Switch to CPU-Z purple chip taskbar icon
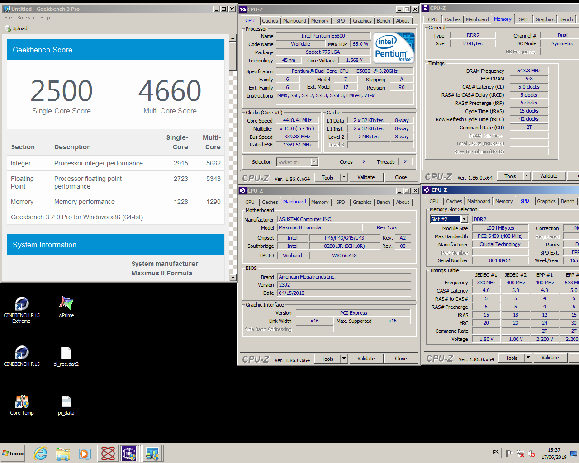This screenshot has width=579, height=463. [129, 453]
